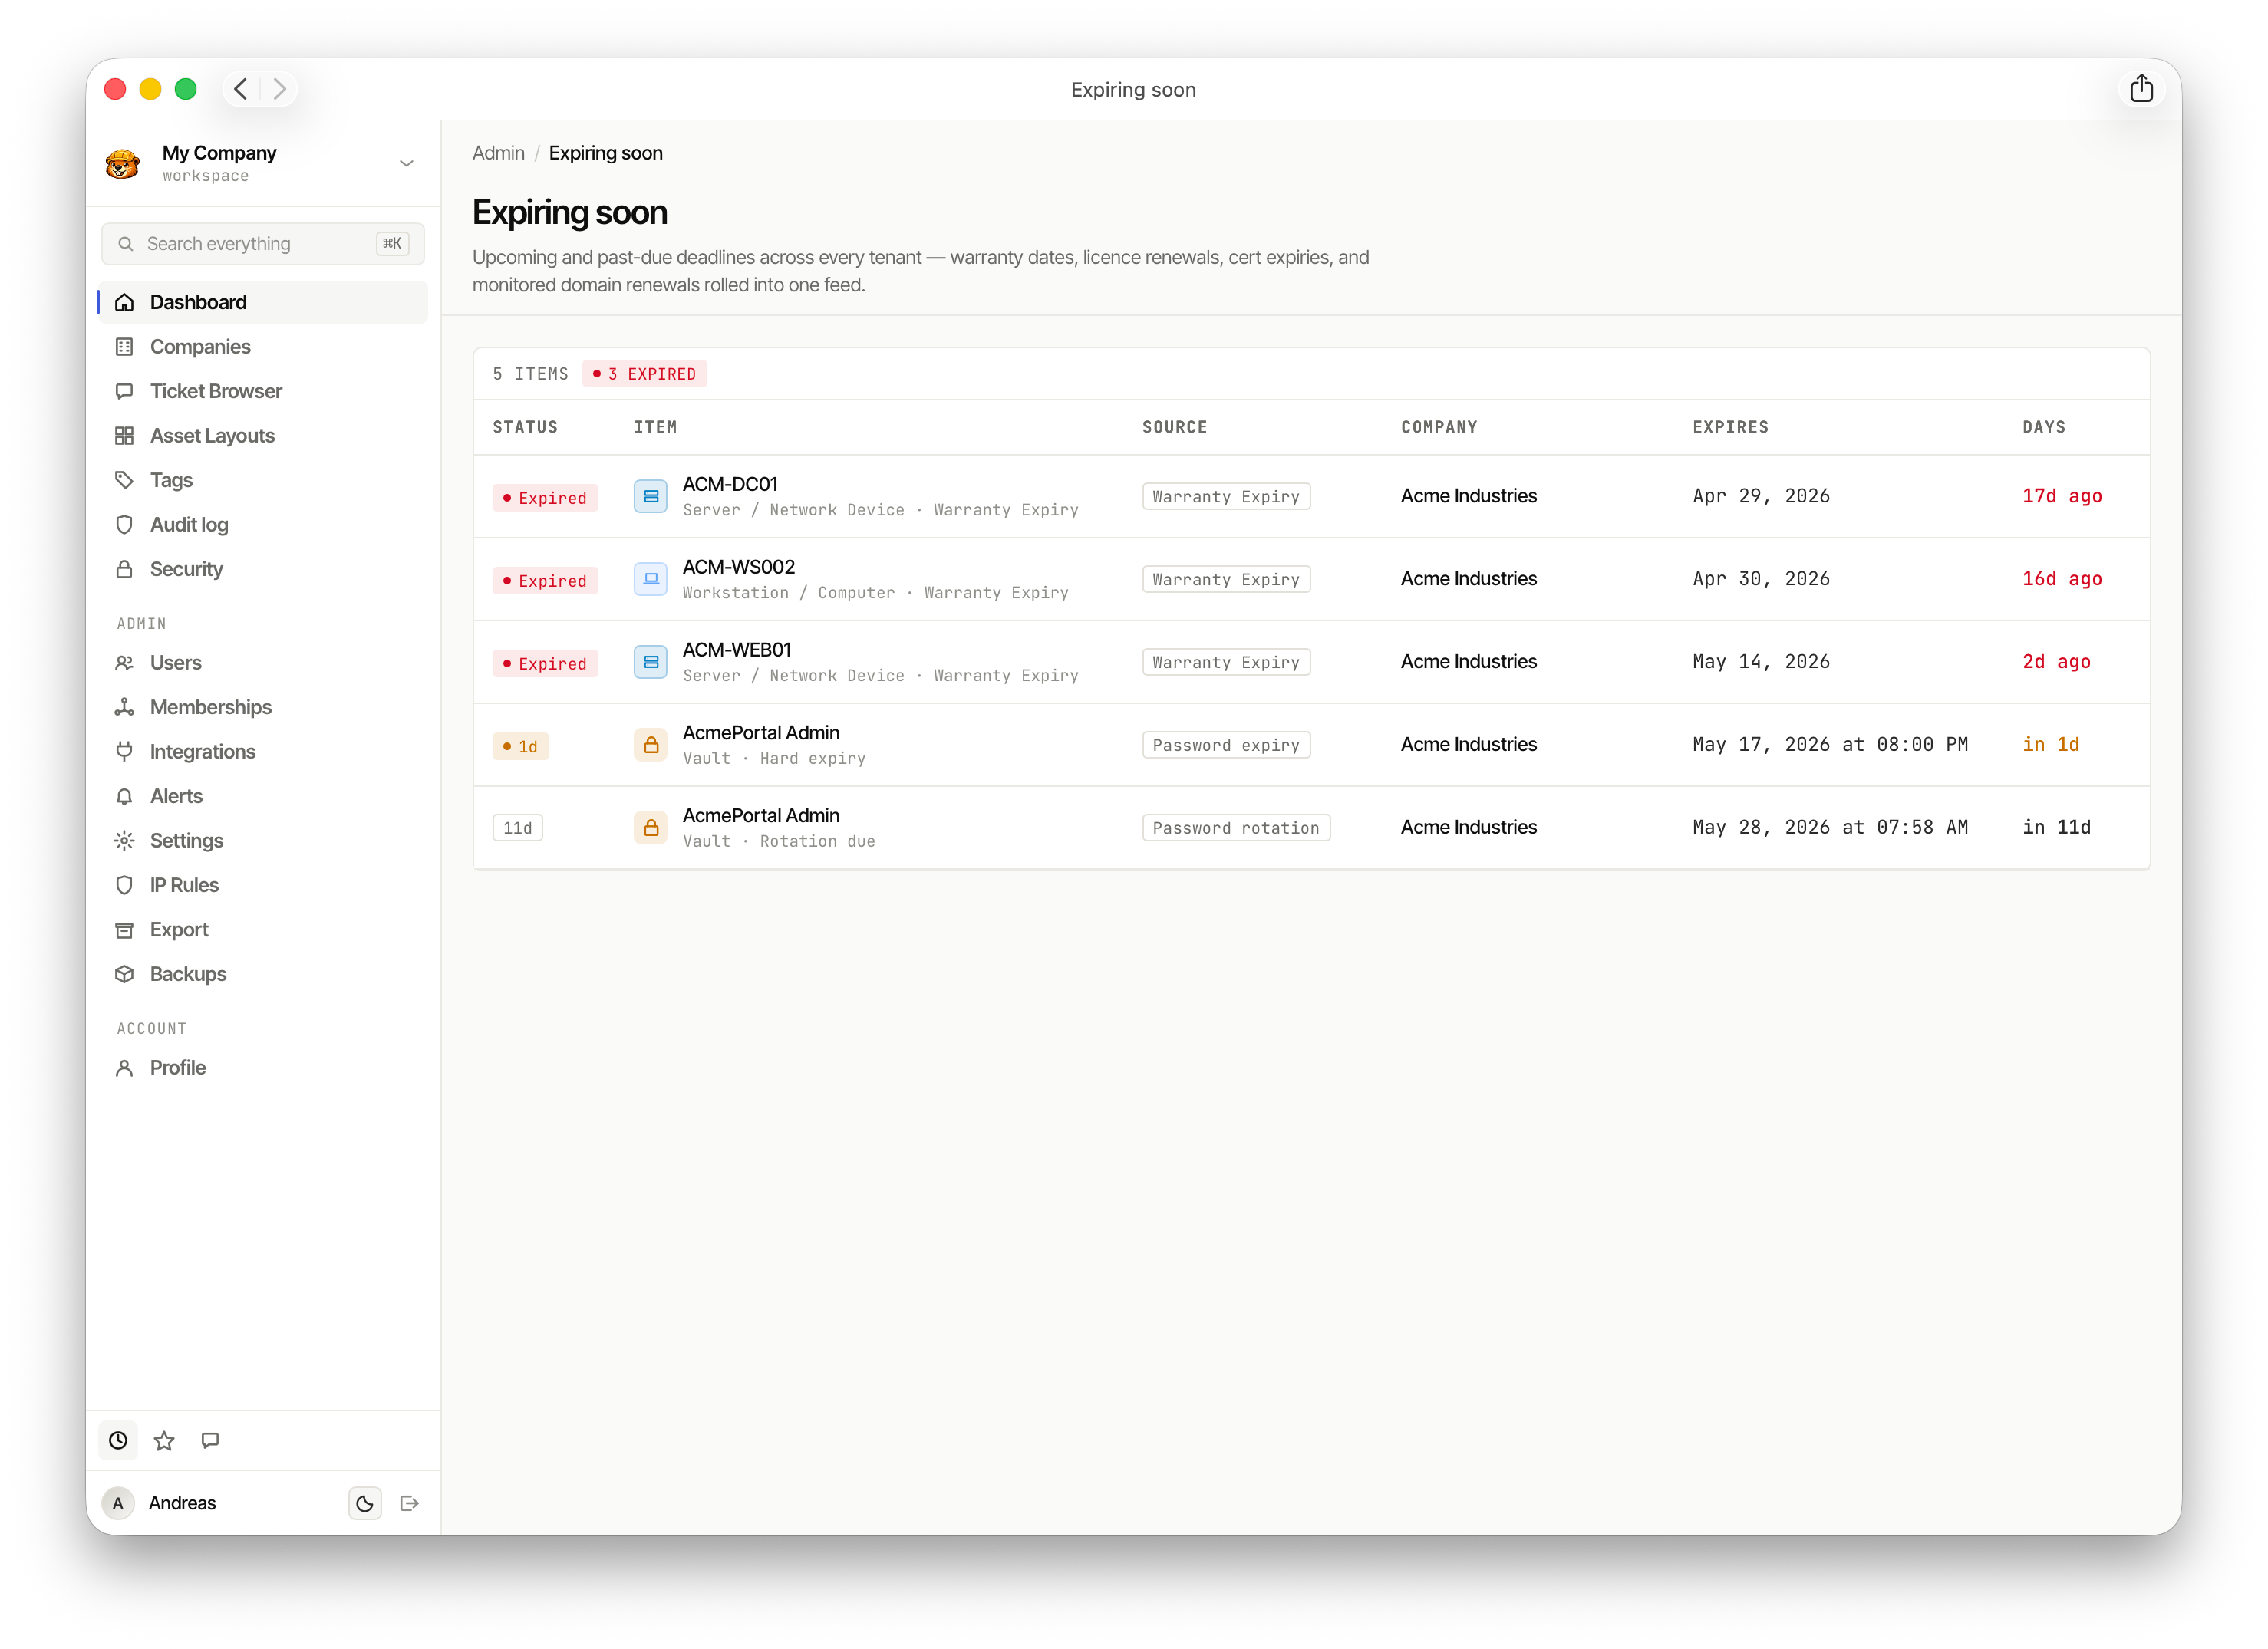
Task: Click the Alerts bell icon
Action: pyautogui.click(x=124, y=797)
